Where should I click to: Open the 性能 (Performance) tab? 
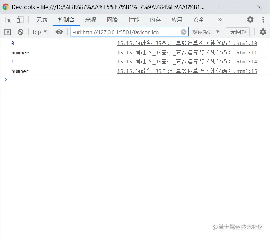[134, 20]
